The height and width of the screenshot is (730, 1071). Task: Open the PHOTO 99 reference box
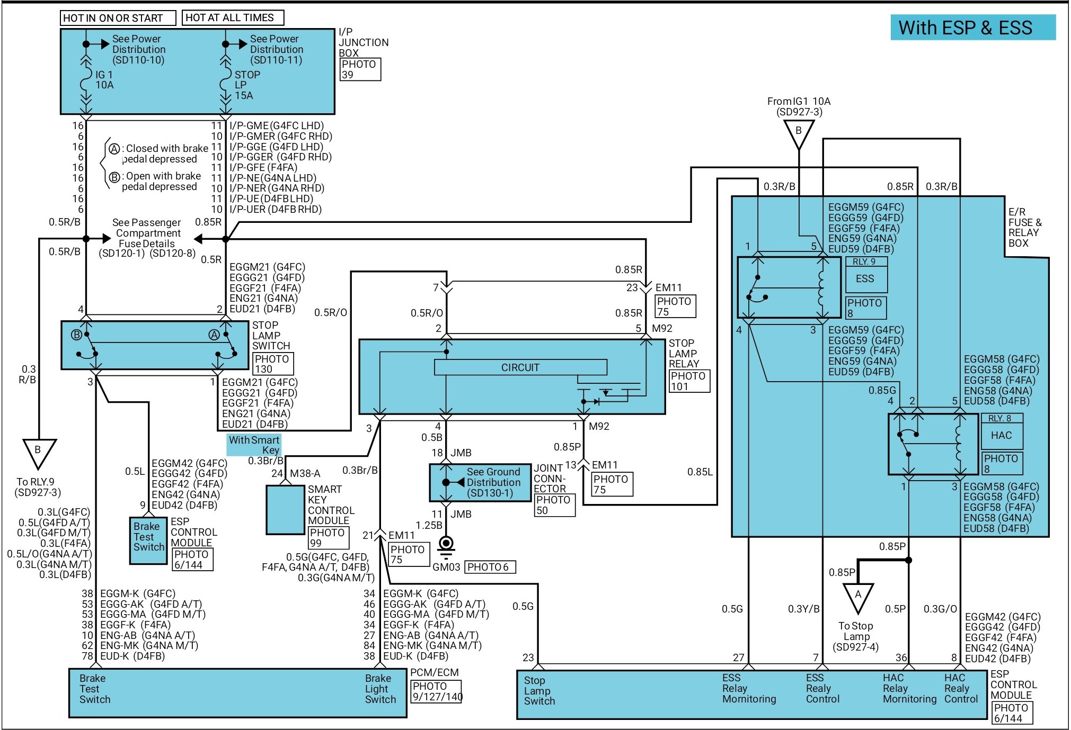pos(329,538)
